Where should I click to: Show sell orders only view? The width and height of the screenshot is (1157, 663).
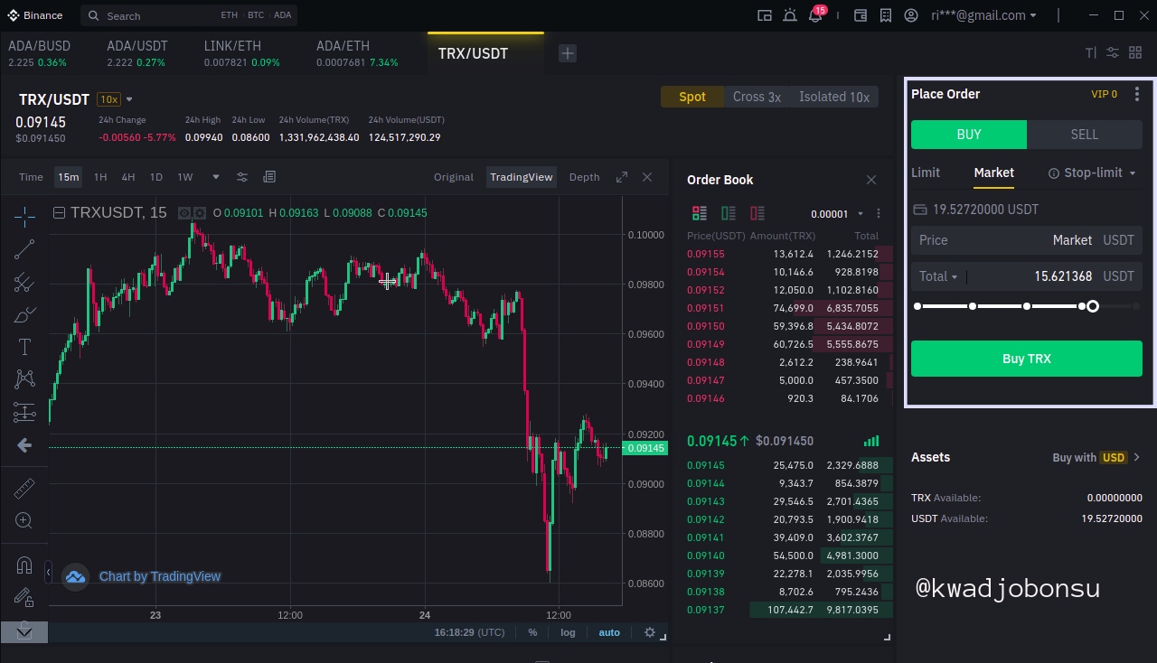click(x=757, y=213)
